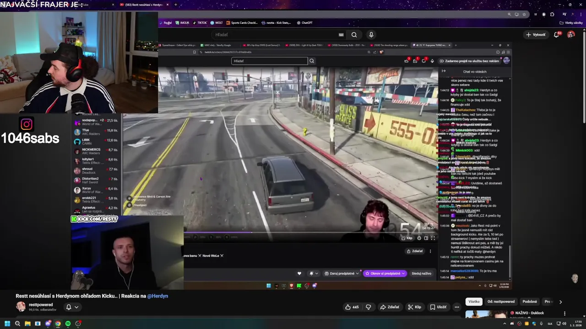Click Sleduj naživo button
586x329 pixels.
(421, 273)
